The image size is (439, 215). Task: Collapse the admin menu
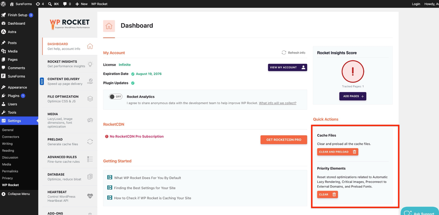pyautogui.click(x=19, y=194)
